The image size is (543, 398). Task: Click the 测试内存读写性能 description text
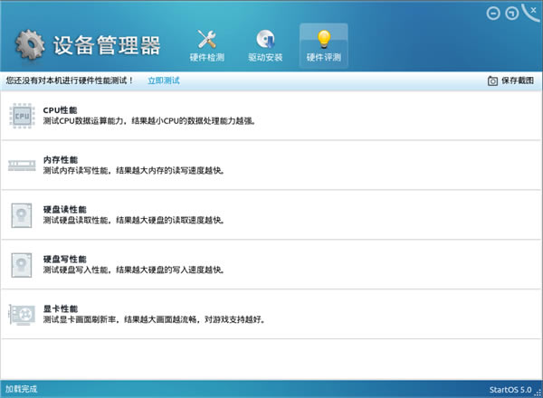134,170
